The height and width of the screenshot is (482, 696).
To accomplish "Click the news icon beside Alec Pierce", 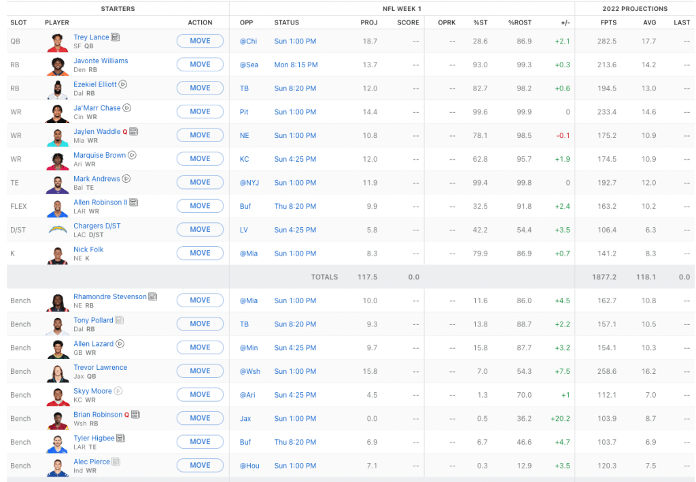I will [x=116, y=462].
